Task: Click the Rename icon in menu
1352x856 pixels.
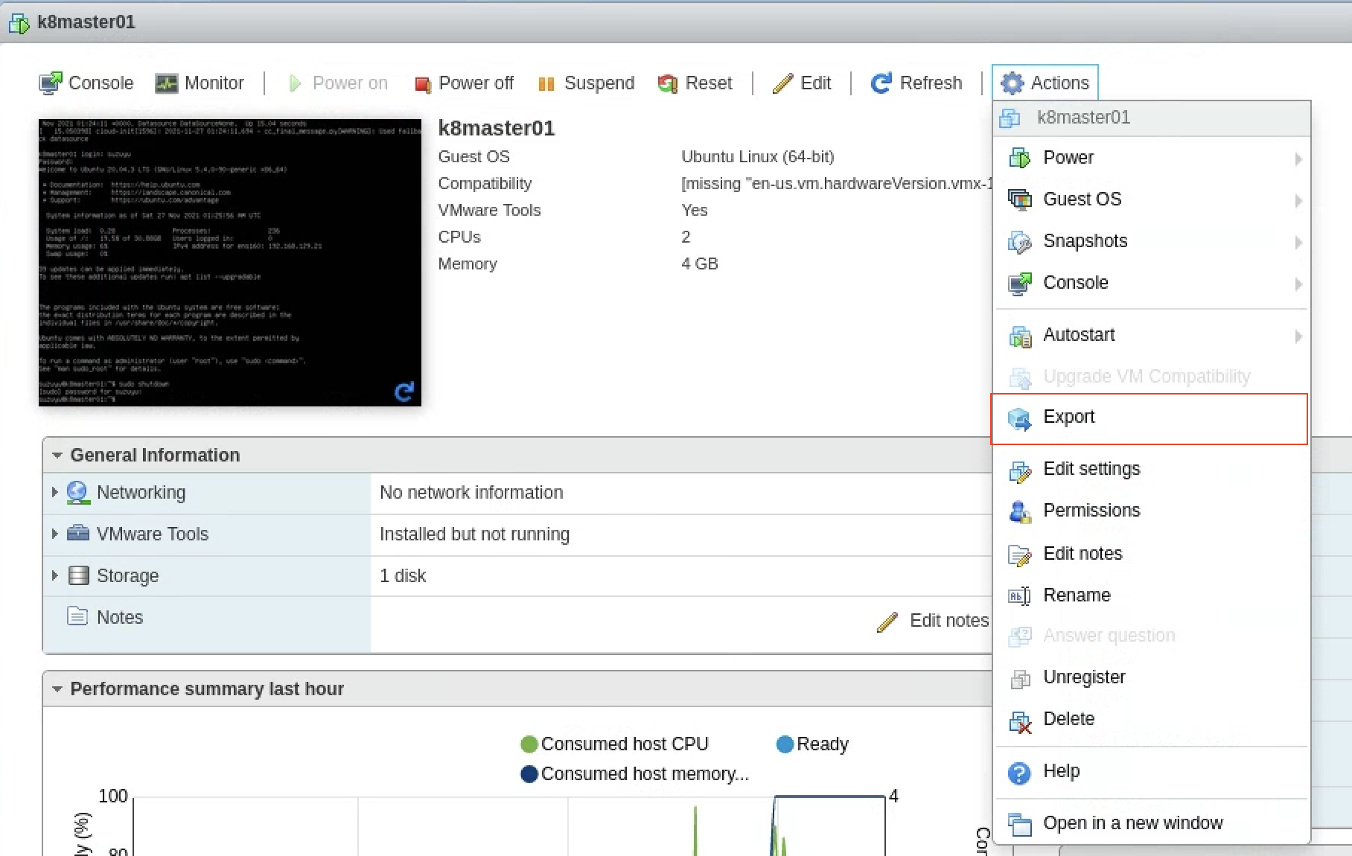Action: tap(1019, 595)
